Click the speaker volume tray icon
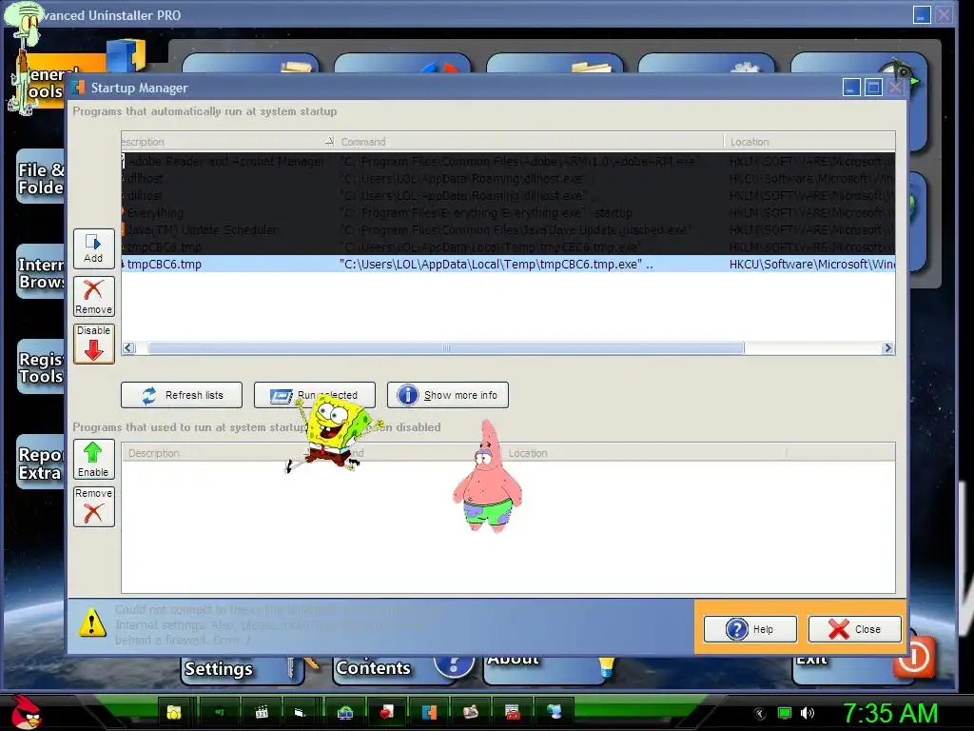This screenshot has height=731, width=974. [808, 713]
